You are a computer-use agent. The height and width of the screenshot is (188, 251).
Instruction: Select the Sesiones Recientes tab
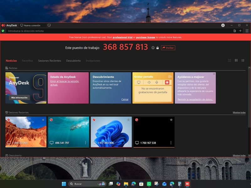pos(50,60)
